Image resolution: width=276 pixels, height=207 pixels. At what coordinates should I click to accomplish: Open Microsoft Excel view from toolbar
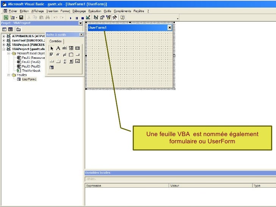click(x=6, y=17)
